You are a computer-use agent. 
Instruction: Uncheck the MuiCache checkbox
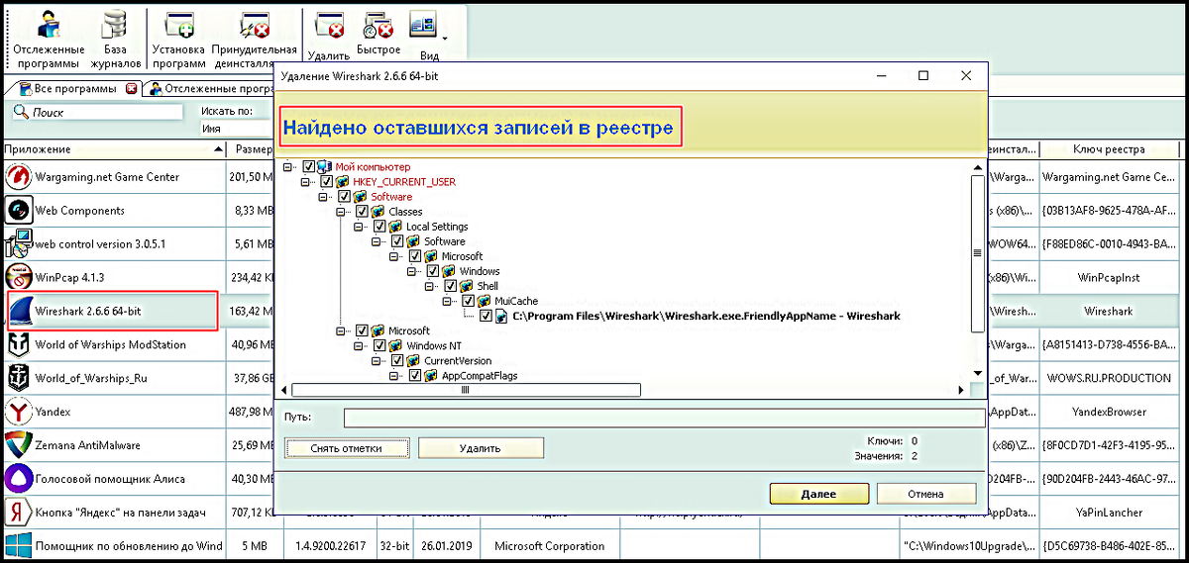coord(469,301)
